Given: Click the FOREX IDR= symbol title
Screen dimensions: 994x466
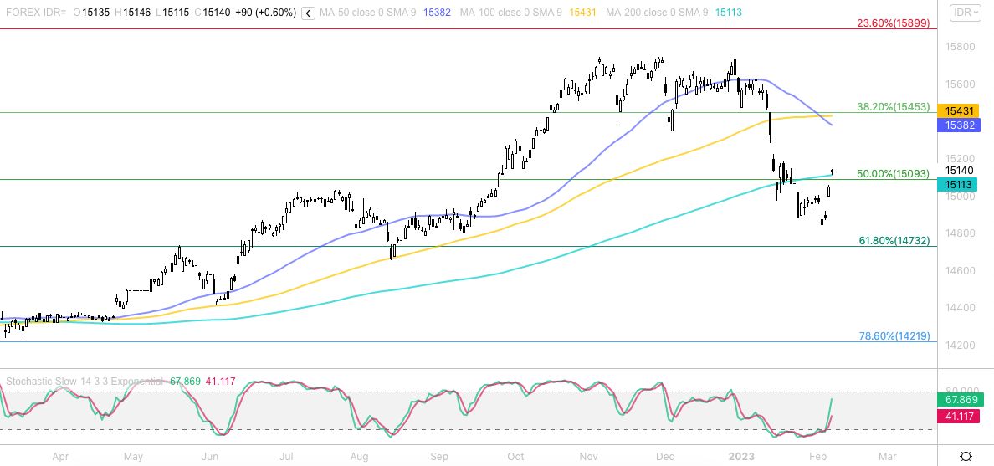Looking at the screenshot, I should click(x=36, y=13).
